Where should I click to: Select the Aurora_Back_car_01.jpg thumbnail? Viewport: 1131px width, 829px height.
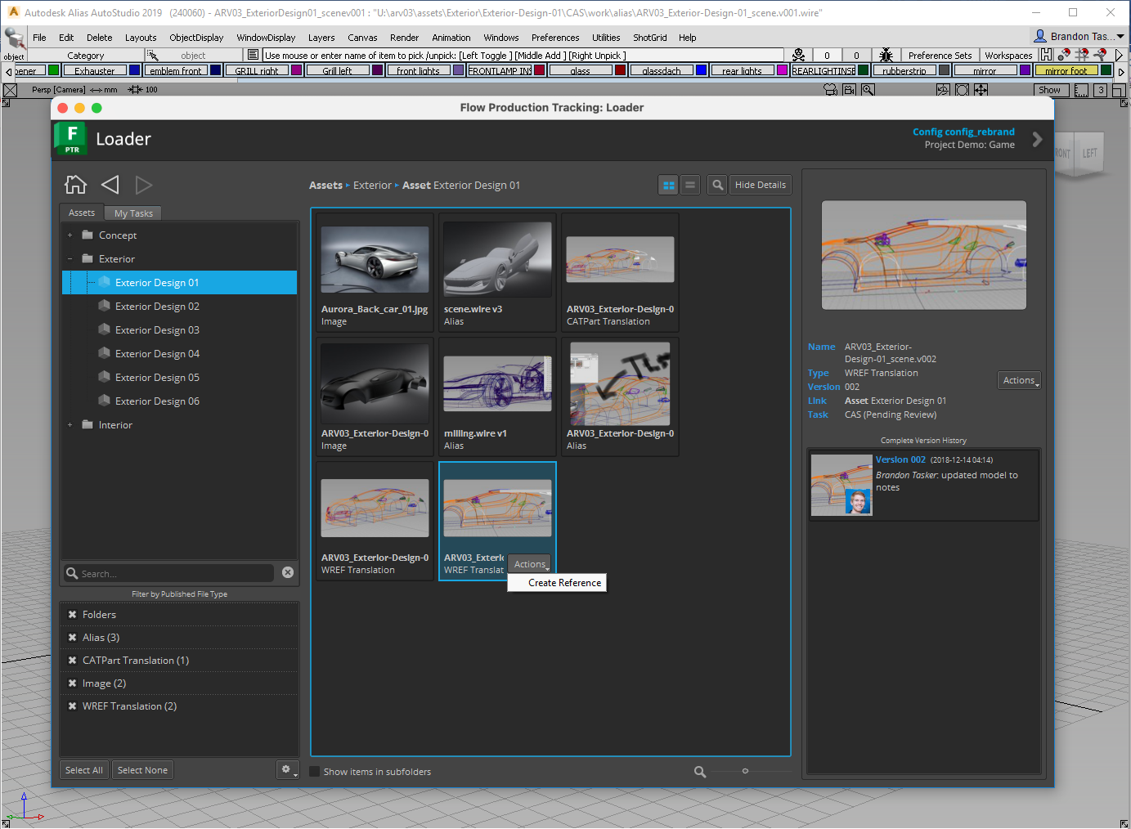[375, 272]
